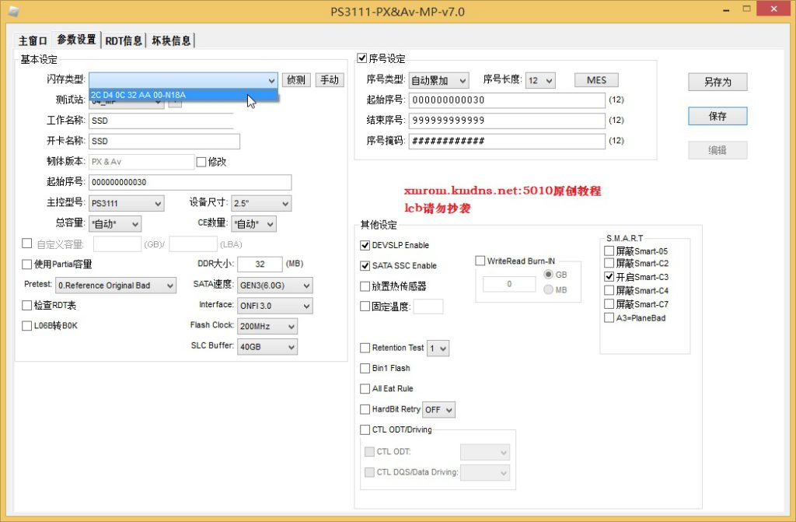796x522 pixels.
Task: Click the 起始序号 field in 序号设定
Action: (506, 100)
